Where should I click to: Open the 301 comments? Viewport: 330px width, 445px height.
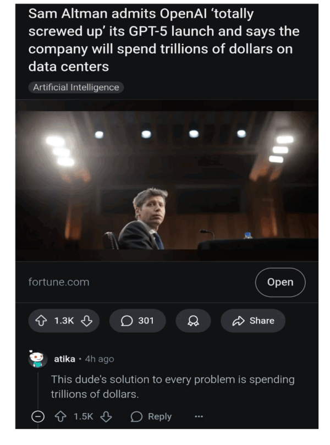tap(137, 321)
